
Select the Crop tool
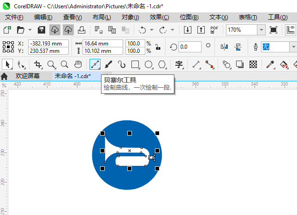pos(38,65)
